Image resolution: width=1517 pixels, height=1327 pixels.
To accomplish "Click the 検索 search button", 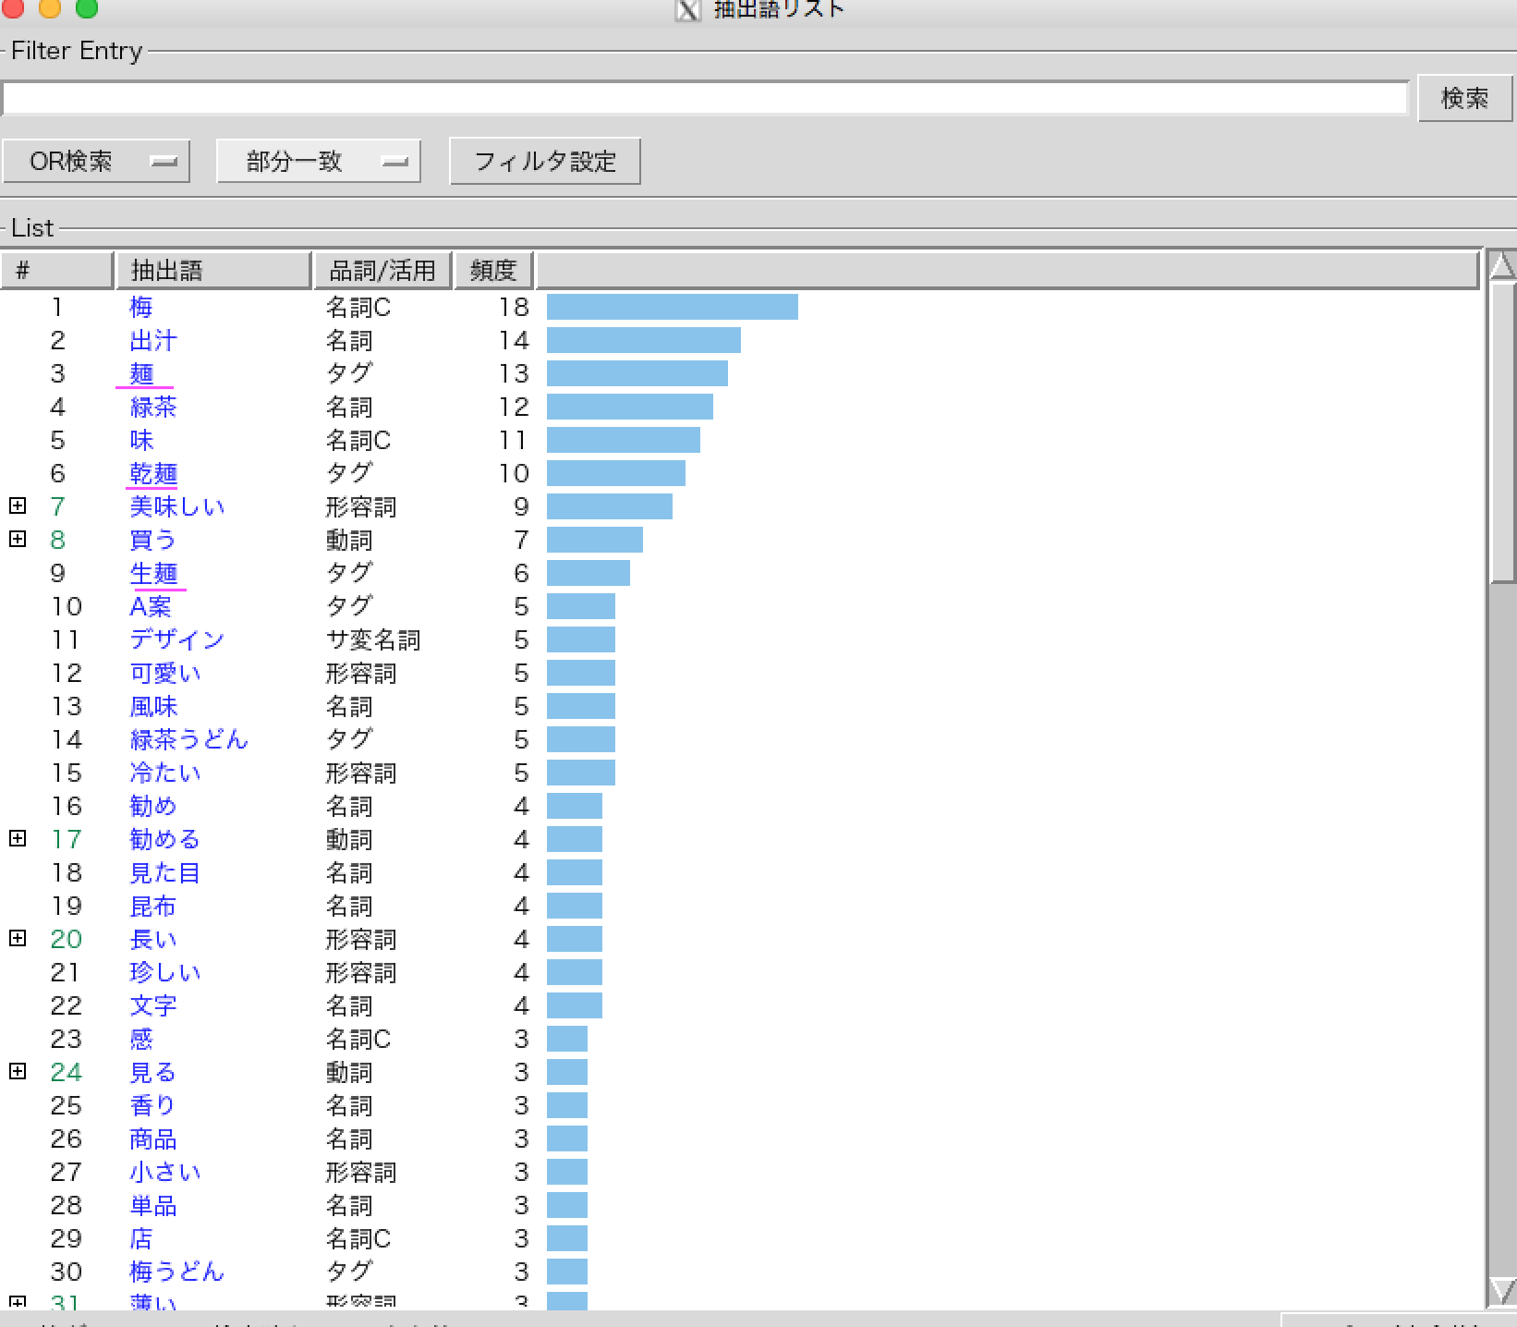I will point(1464,98).
